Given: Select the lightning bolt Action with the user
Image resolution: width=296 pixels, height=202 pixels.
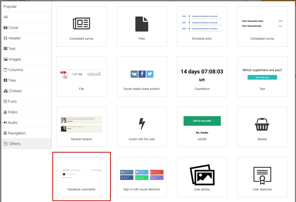Looking at the screenshot, I should 142,127.
